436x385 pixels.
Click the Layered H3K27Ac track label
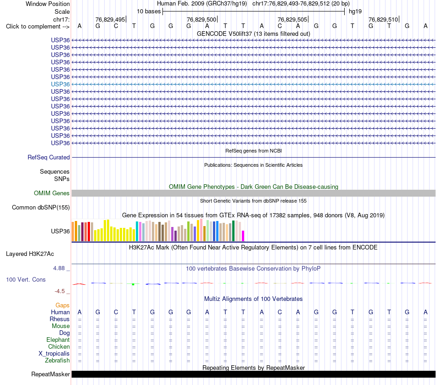30,254
